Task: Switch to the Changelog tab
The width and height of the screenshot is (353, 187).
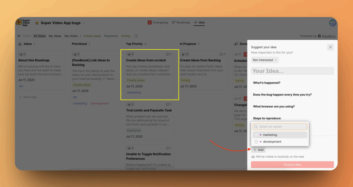Action: coord(158,22)
